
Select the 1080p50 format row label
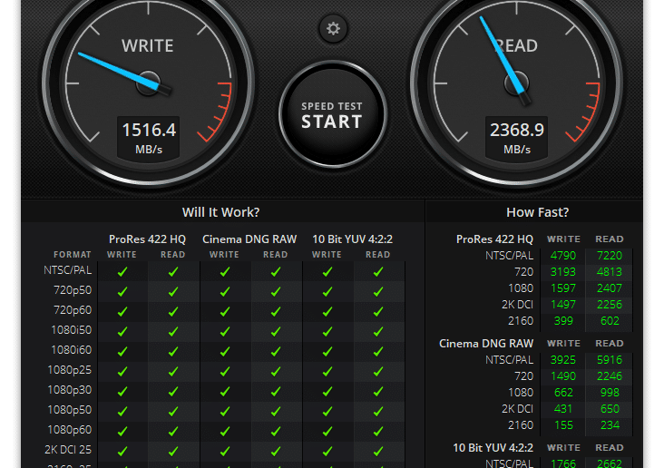(x=70, y=410)
